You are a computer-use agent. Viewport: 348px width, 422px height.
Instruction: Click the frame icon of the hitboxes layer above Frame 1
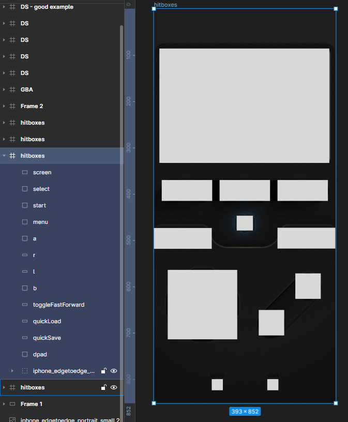pos(12,387)
